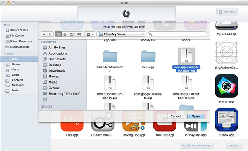Switch to icon view
This screenshot has height=151, width=248.
(58, 34)
